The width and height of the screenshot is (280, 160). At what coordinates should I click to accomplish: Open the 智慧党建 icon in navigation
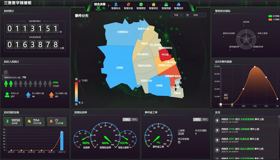(166, 5)
